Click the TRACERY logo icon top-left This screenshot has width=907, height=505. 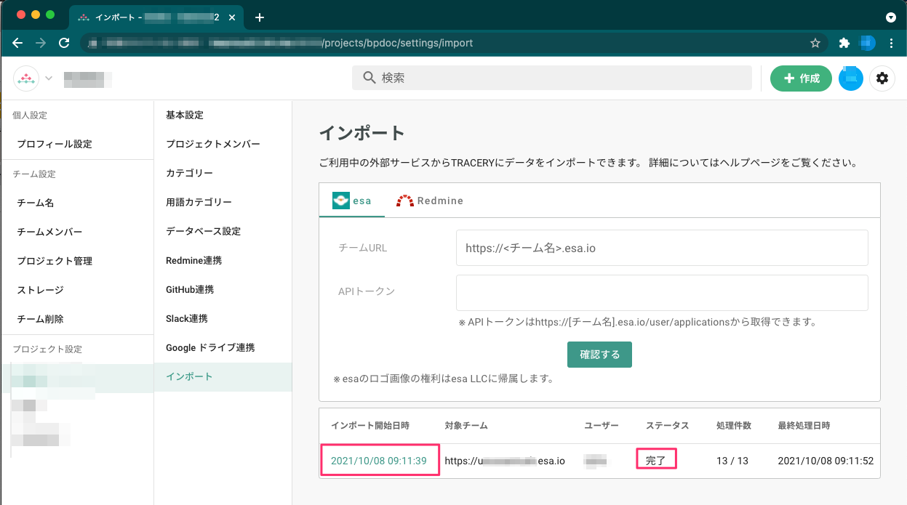point(25,78)
